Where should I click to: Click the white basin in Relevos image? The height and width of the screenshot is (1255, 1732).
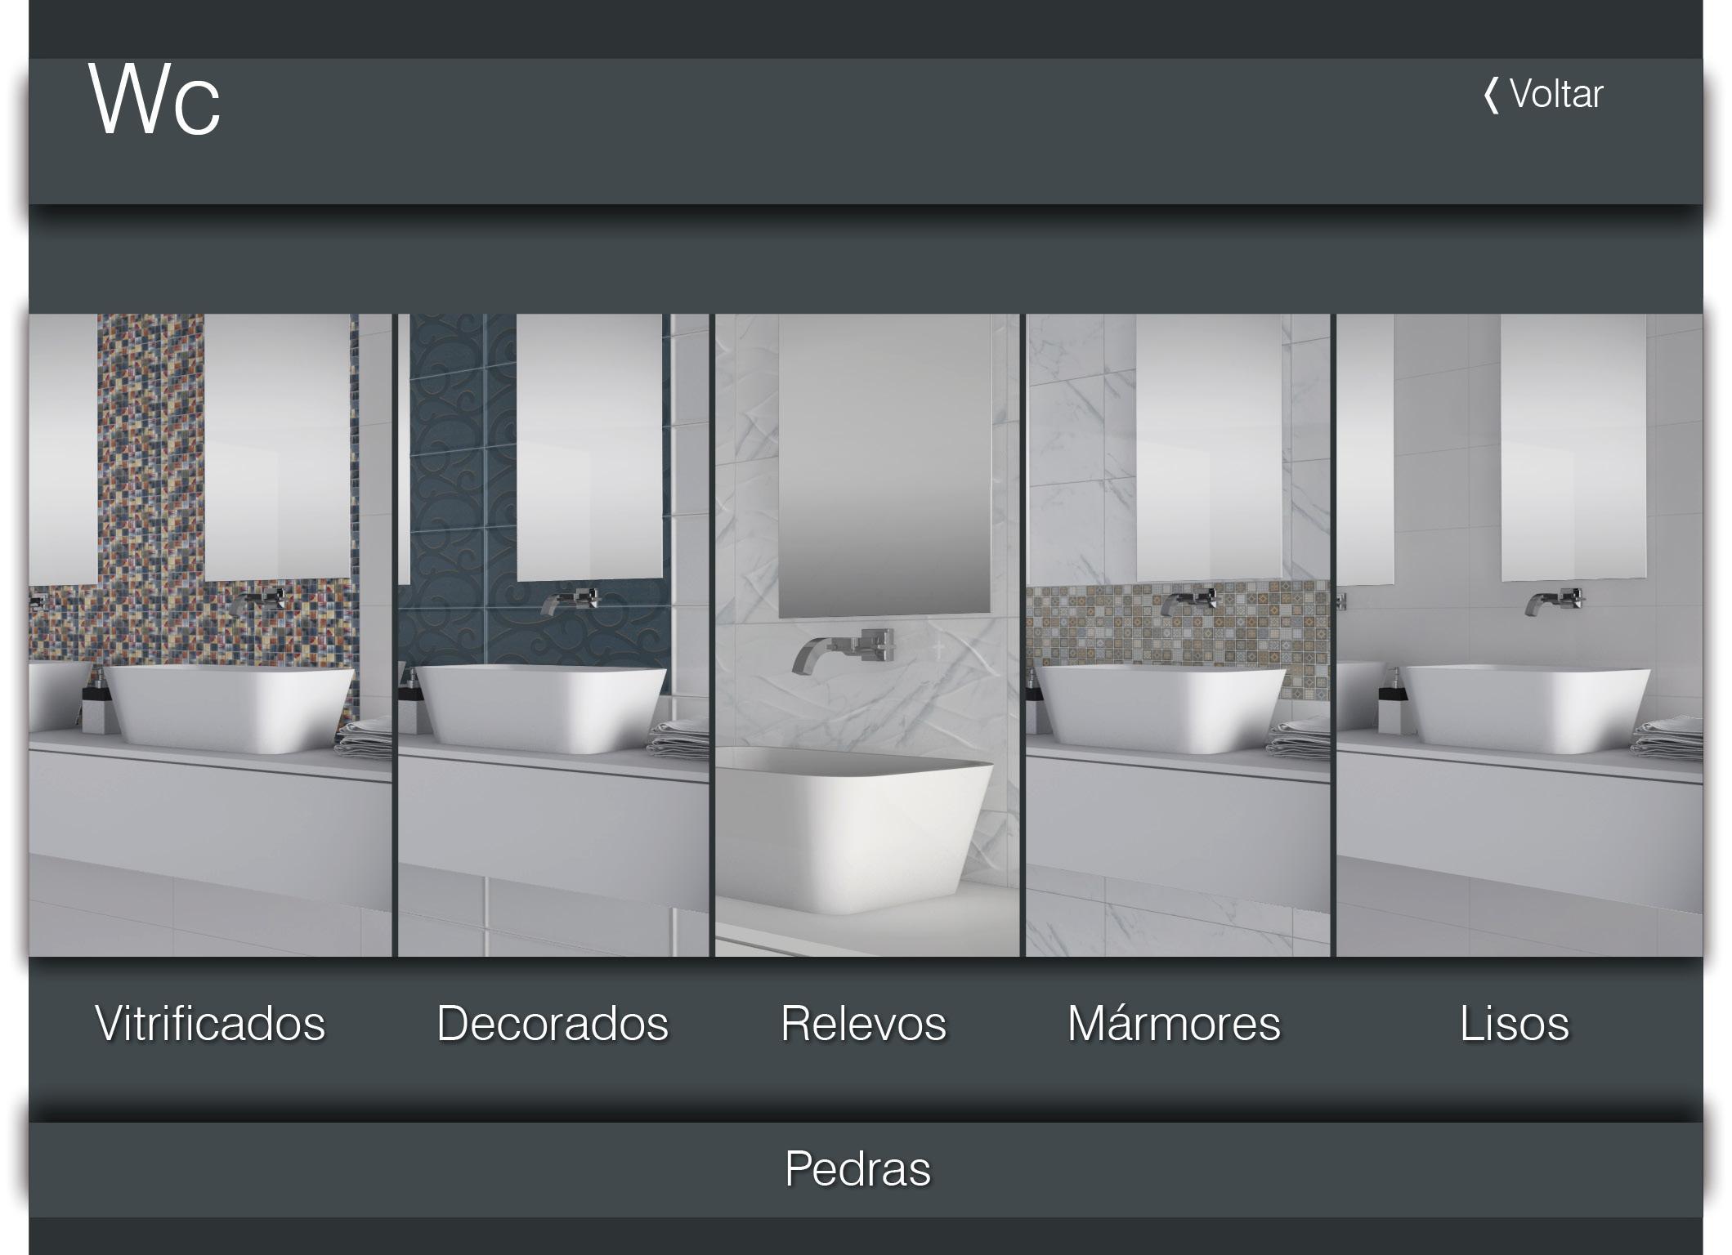point(855,828)
